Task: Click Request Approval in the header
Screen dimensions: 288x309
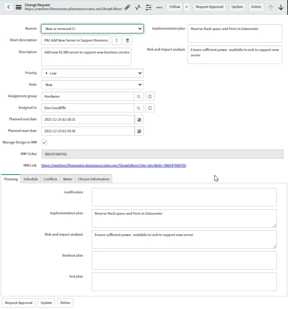Action: click(x=209, y=7)
